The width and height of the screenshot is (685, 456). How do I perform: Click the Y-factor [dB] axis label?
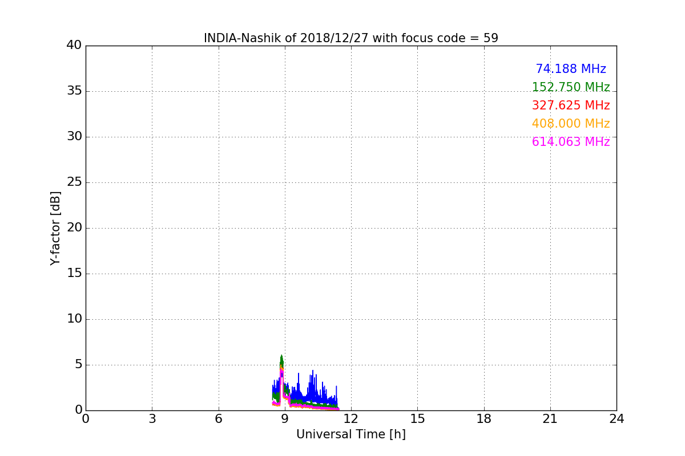[55, 228]
